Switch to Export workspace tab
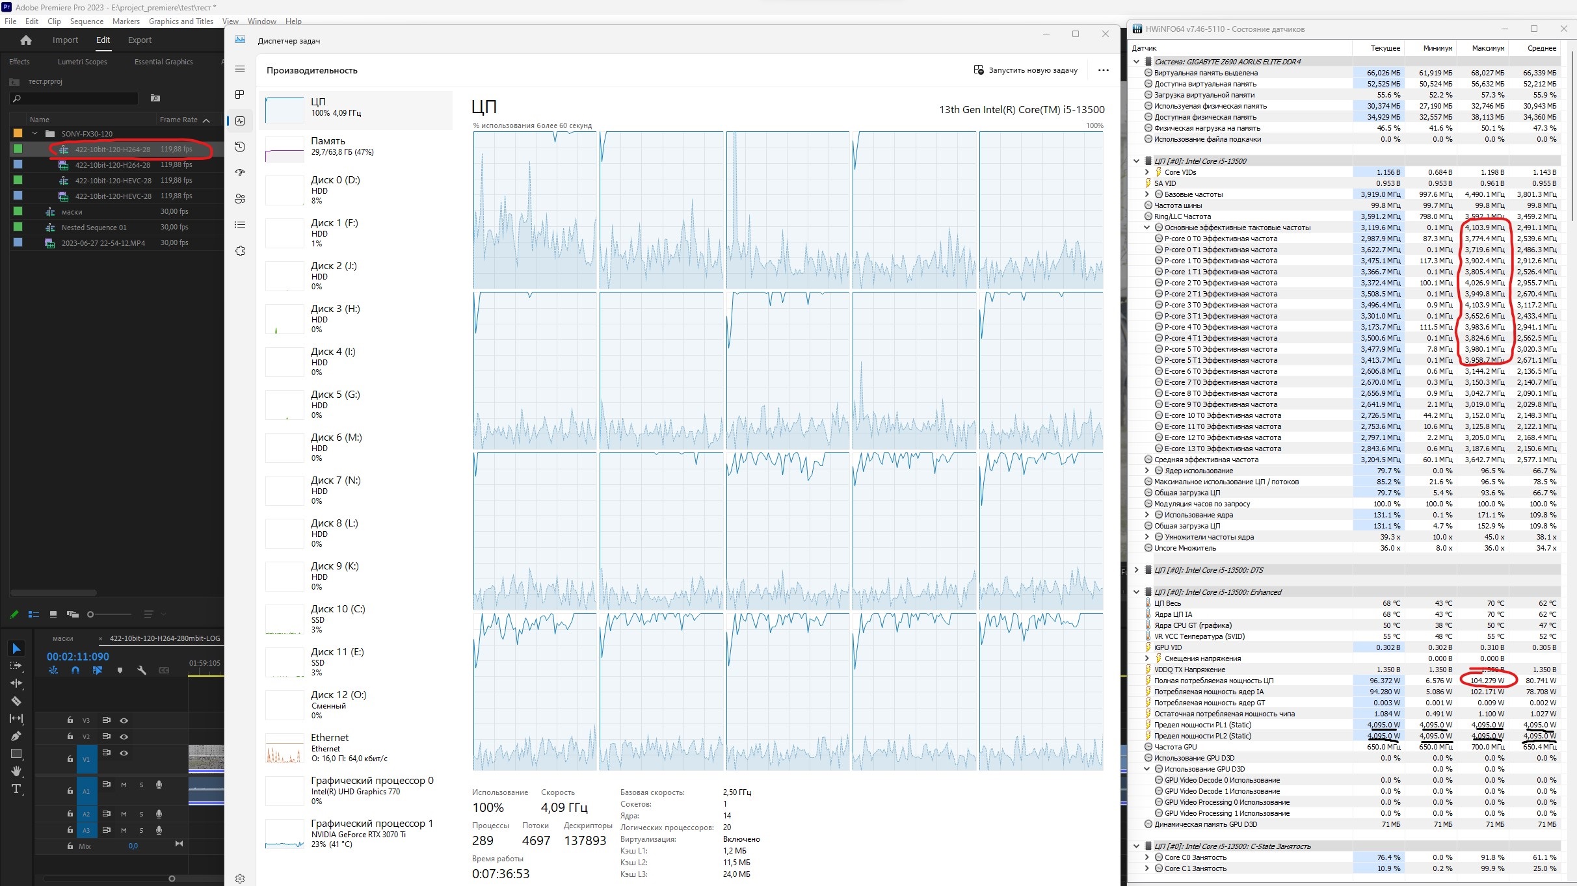Viewport: 1577px width, 886px height. [x=140, y=40]
